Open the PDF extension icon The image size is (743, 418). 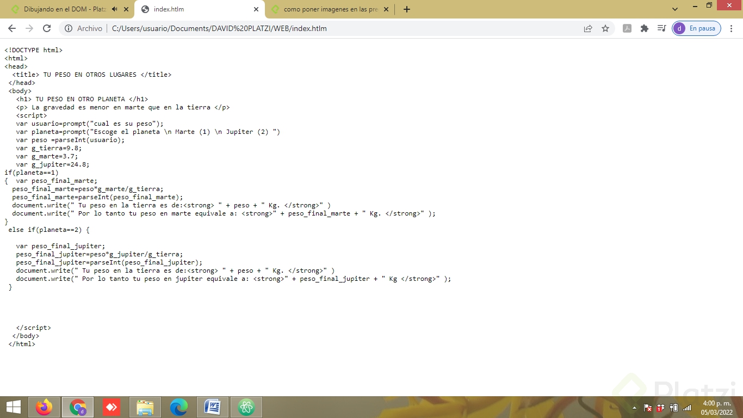click(627, 28)
